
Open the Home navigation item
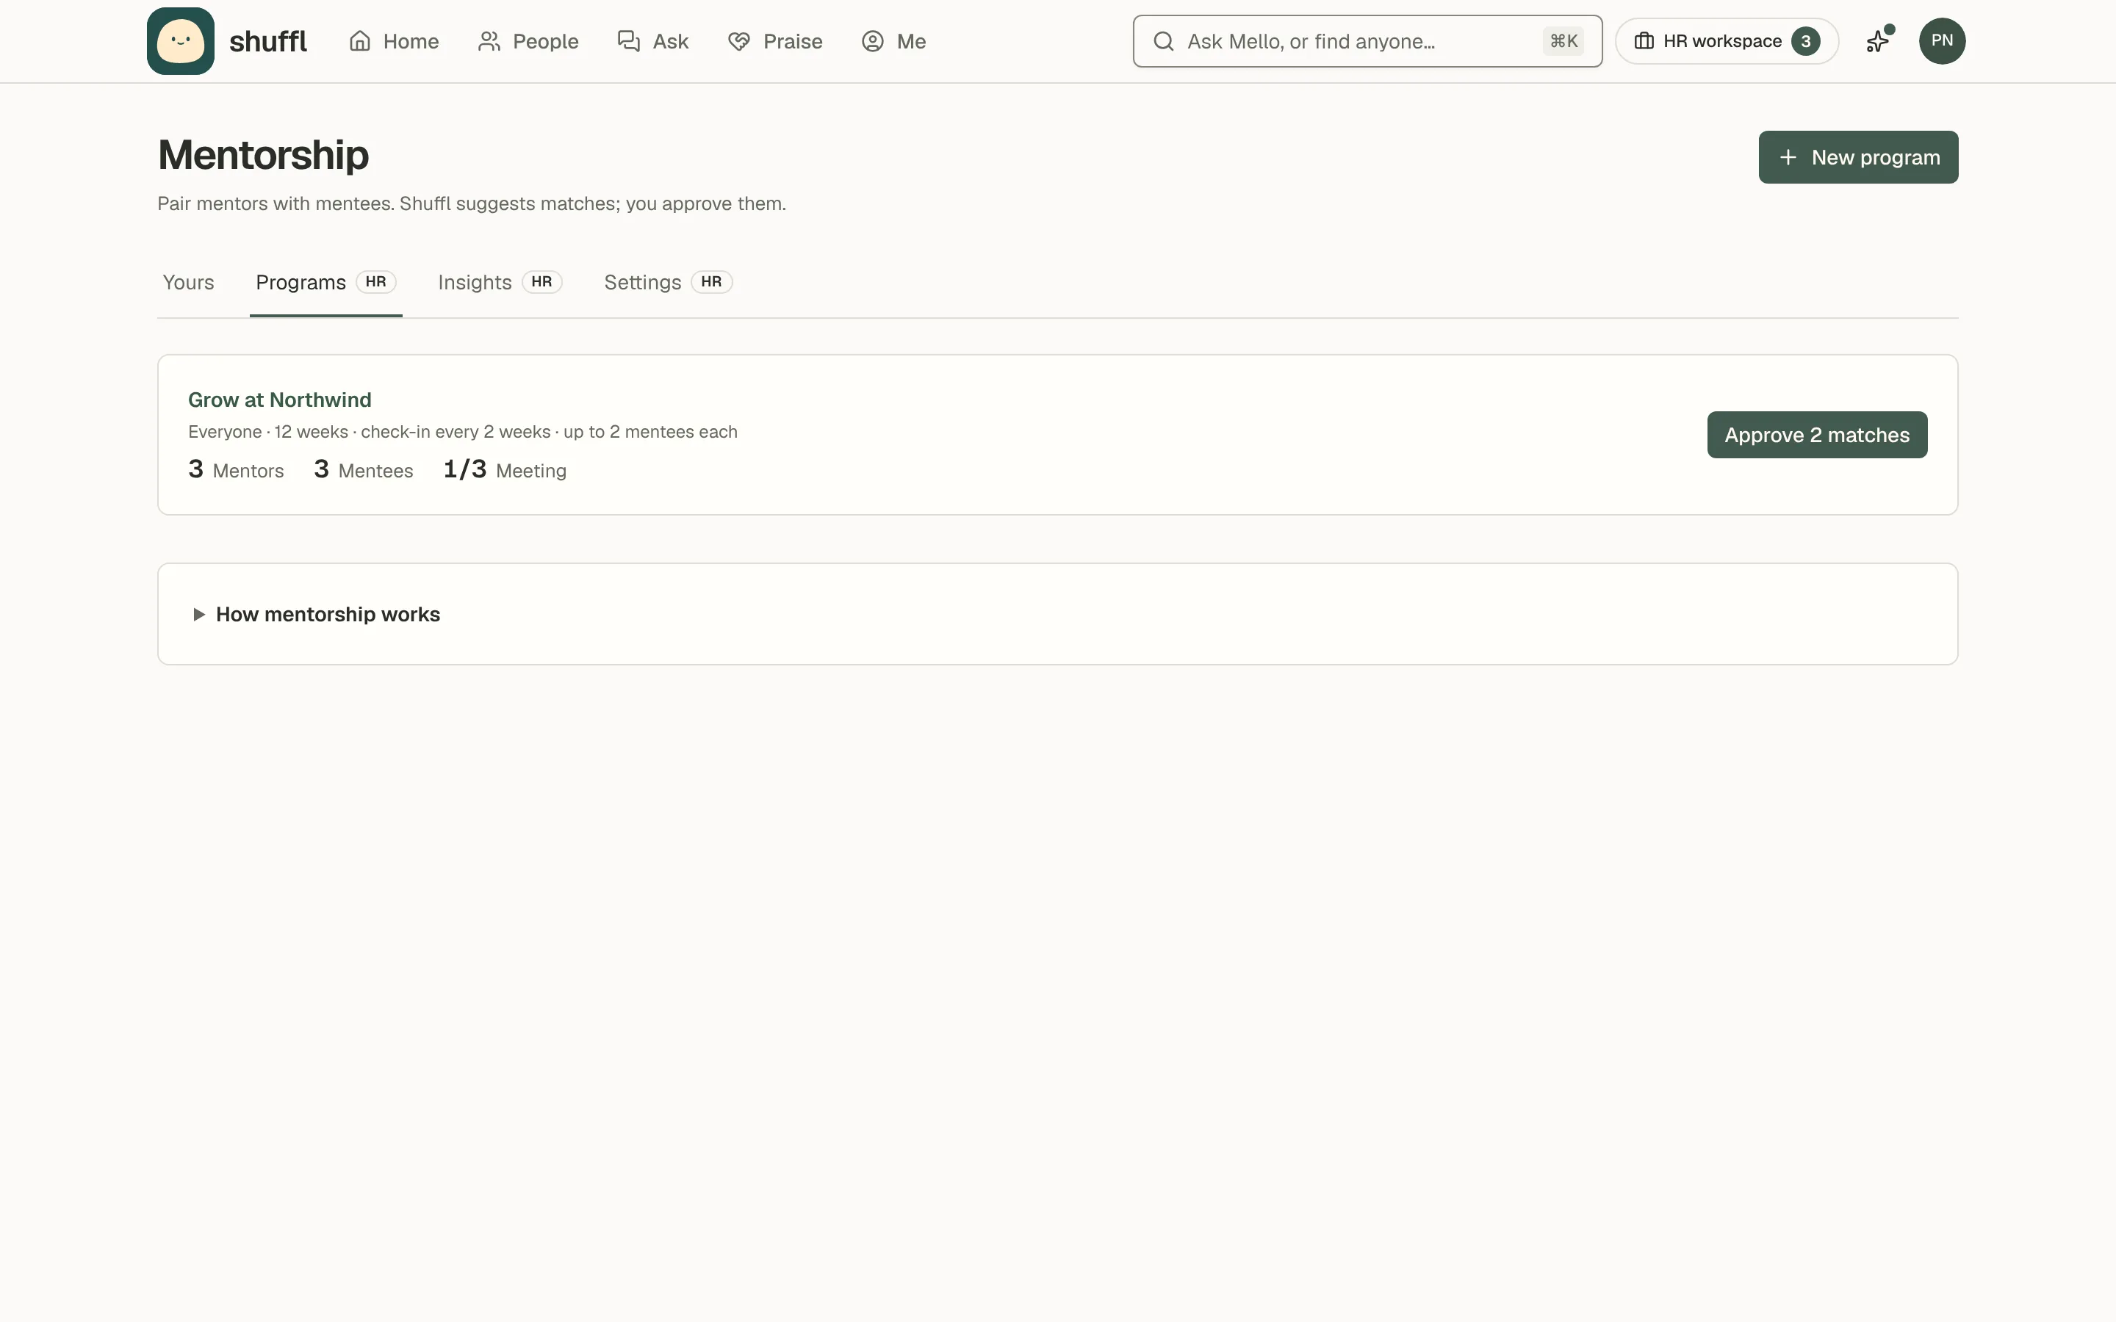[394, 41]
